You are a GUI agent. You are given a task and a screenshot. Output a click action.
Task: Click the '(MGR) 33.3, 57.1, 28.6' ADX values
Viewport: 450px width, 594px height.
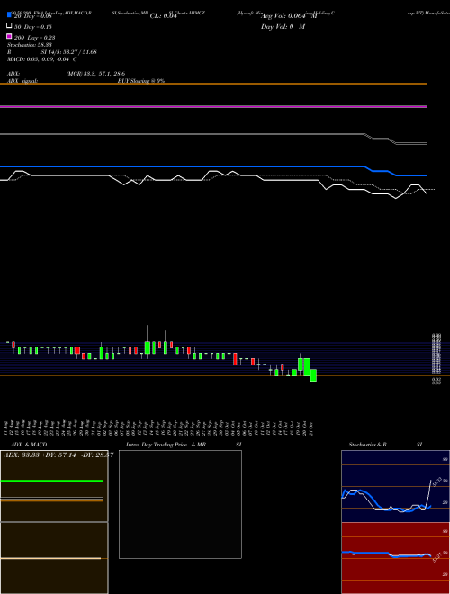pos(95,74)
